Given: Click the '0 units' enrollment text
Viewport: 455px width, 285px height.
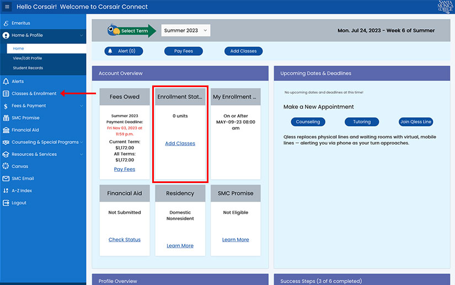Looking at the screenshot, I should tap(180, 116).
